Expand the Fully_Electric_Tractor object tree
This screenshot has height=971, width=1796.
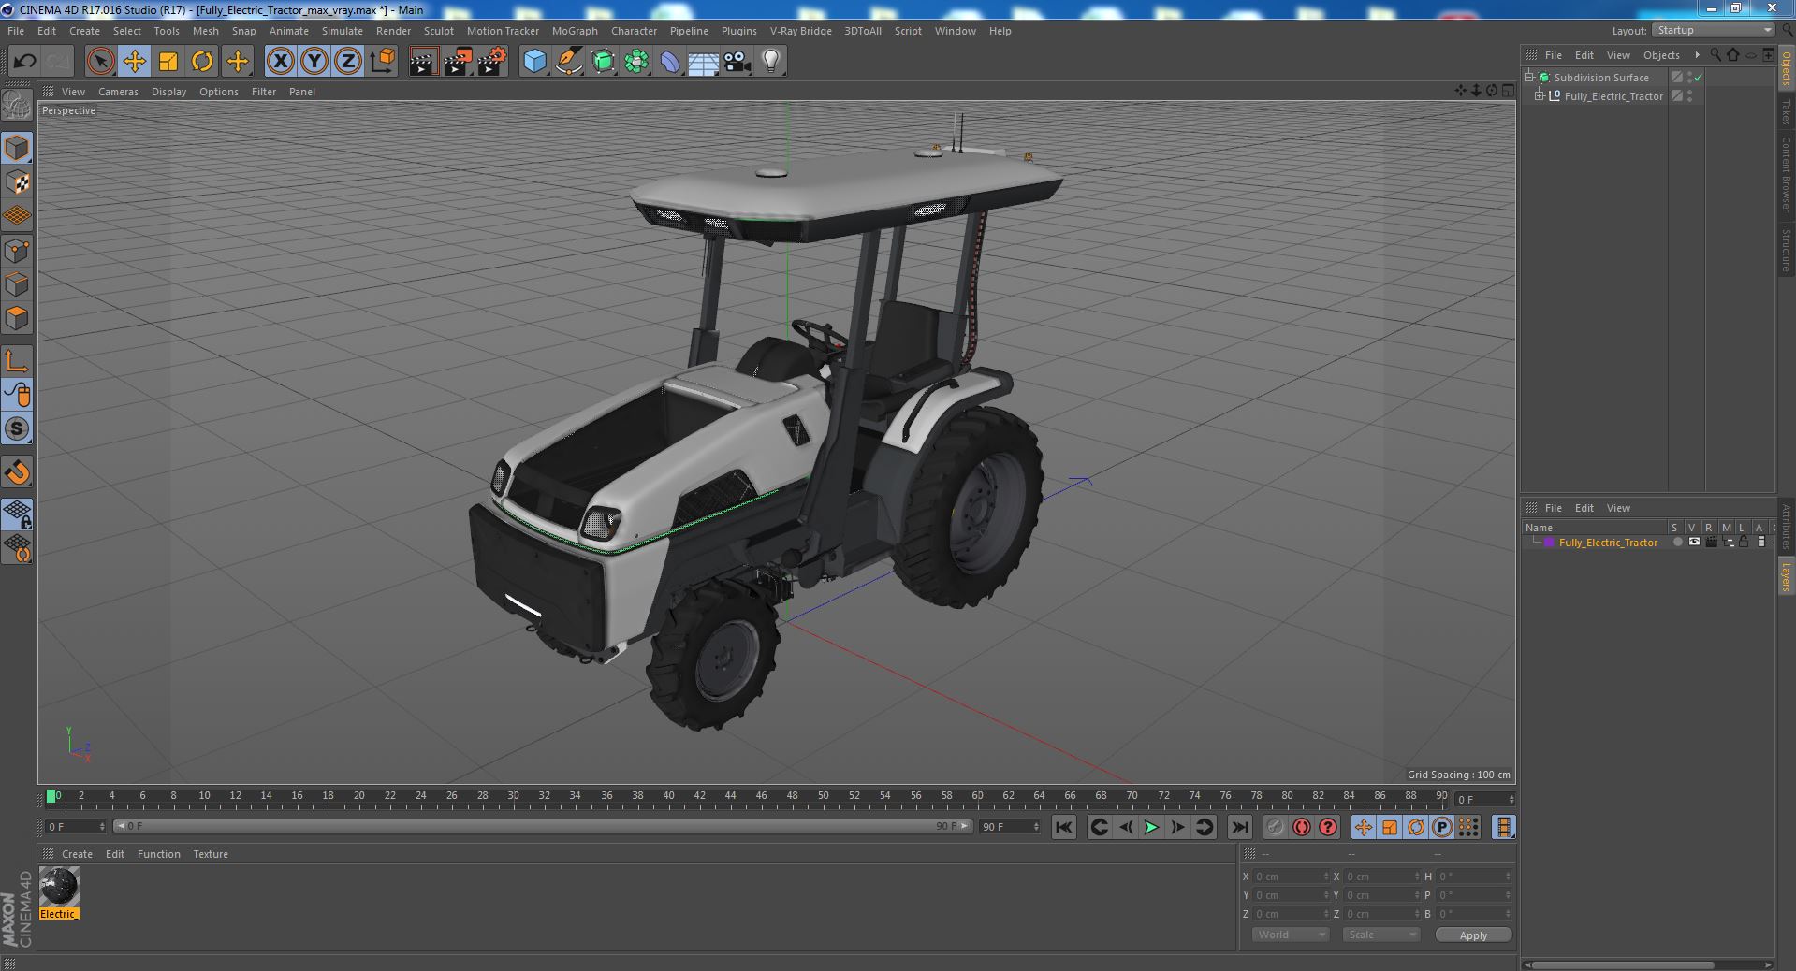(x=1540, y=96)
